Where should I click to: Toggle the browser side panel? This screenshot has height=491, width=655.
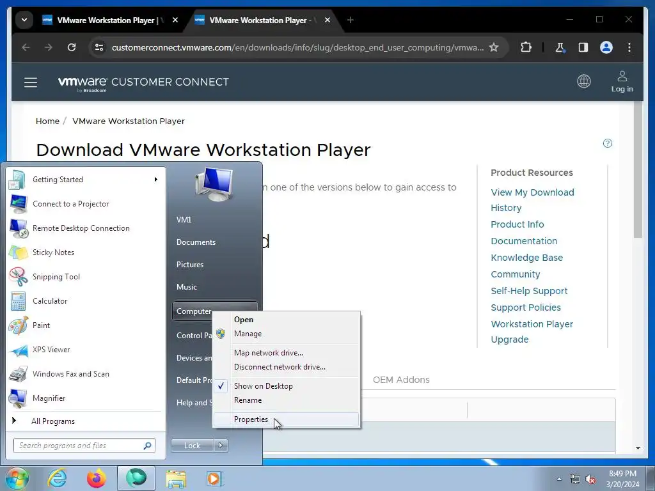pos(583,47)
